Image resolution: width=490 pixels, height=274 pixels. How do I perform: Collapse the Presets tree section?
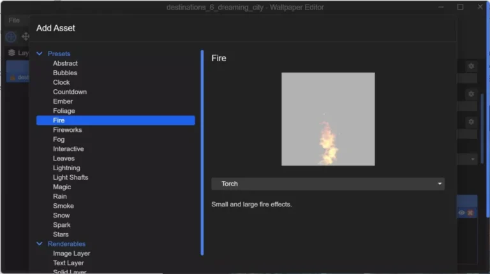click(x=40, y=54)
